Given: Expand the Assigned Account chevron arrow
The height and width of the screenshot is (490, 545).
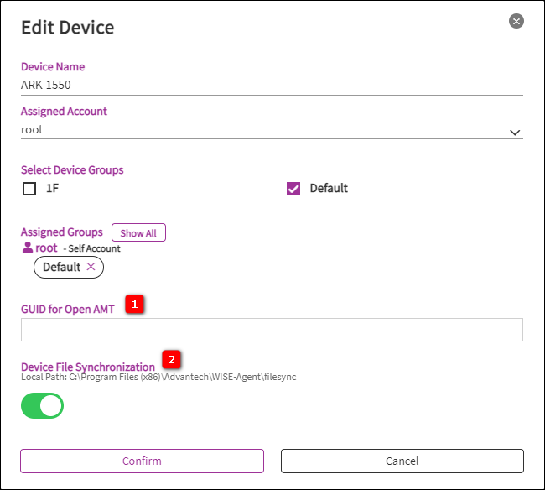Looking at the screenshot, I should click(x=515, y=132).
